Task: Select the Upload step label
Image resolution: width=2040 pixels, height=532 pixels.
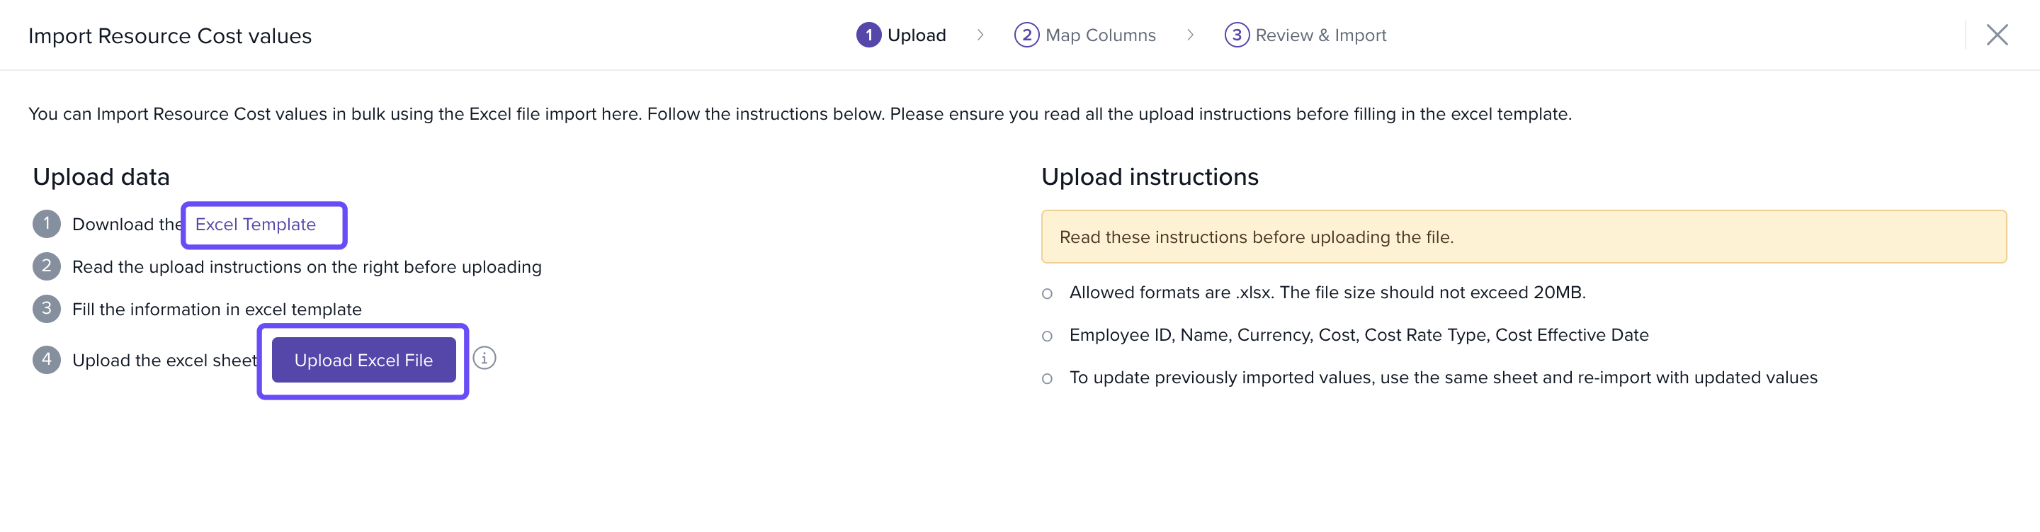Action: click(x=917, y=35)
